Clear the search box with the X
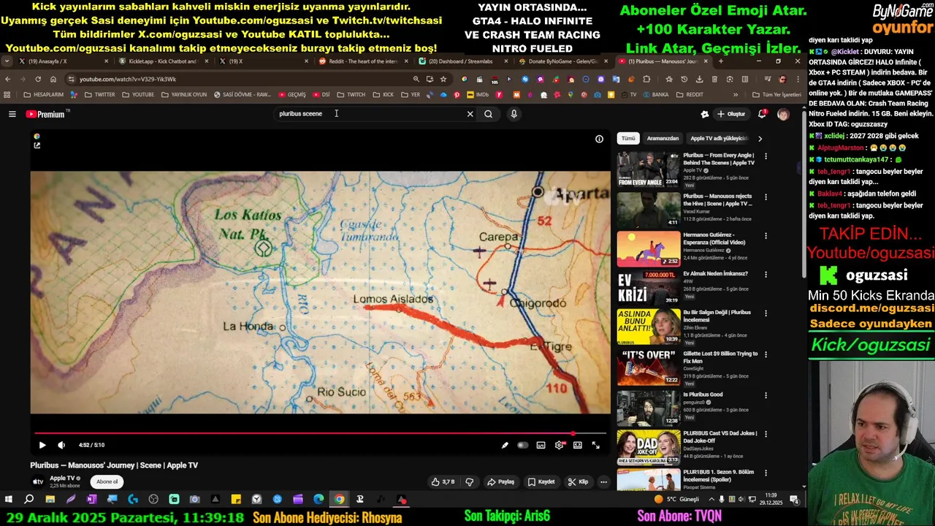The width and height of the screenshot is (935, 526). pos(470,114)
